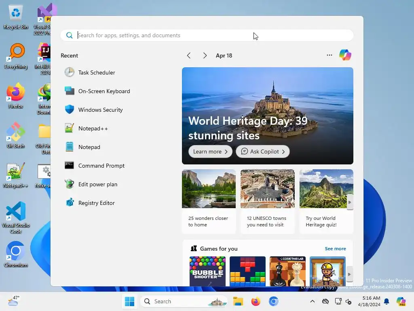Open Git Bash desktop shortcut
This screenshot has height=311, width=414.
16,135
